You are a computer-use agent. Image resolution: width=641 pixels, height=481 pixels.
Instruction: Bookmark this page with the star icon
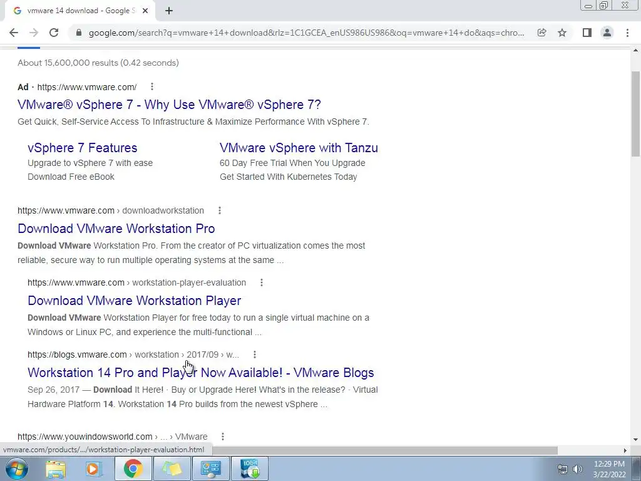(x=562, y=33)
